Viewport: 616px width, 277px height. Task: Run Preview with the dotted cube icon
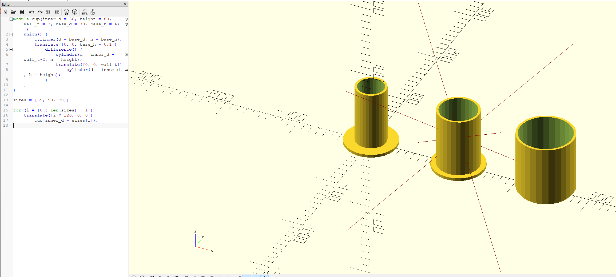[x=66, y=12]
